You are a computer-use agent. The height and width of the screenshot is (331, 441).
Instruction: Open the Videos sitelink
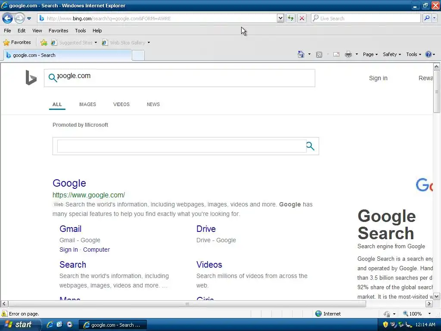[x=209, y=265]
